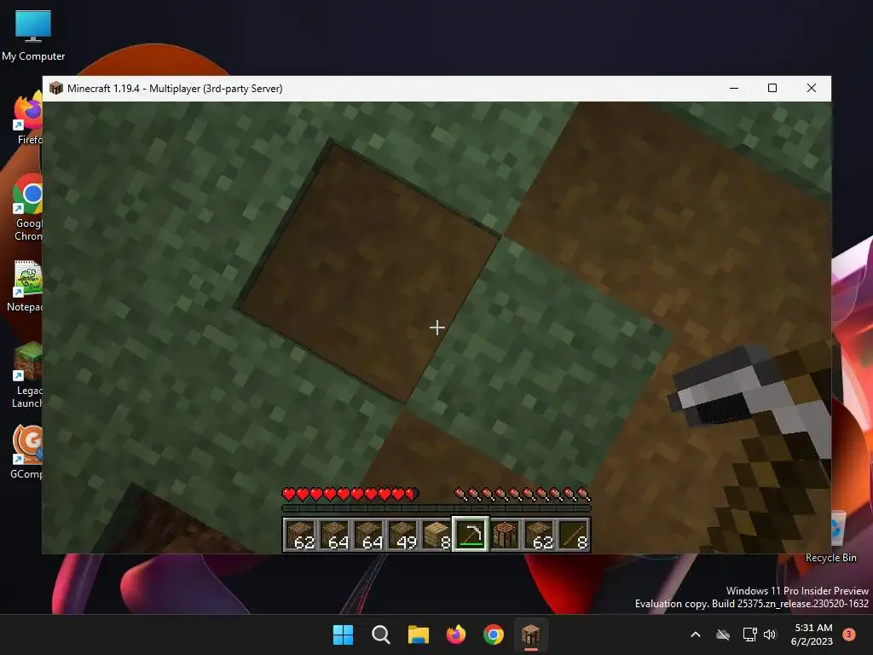Click the OneDrive cloud tray icon
Screen dimensions: 873x655
[723, 635]
